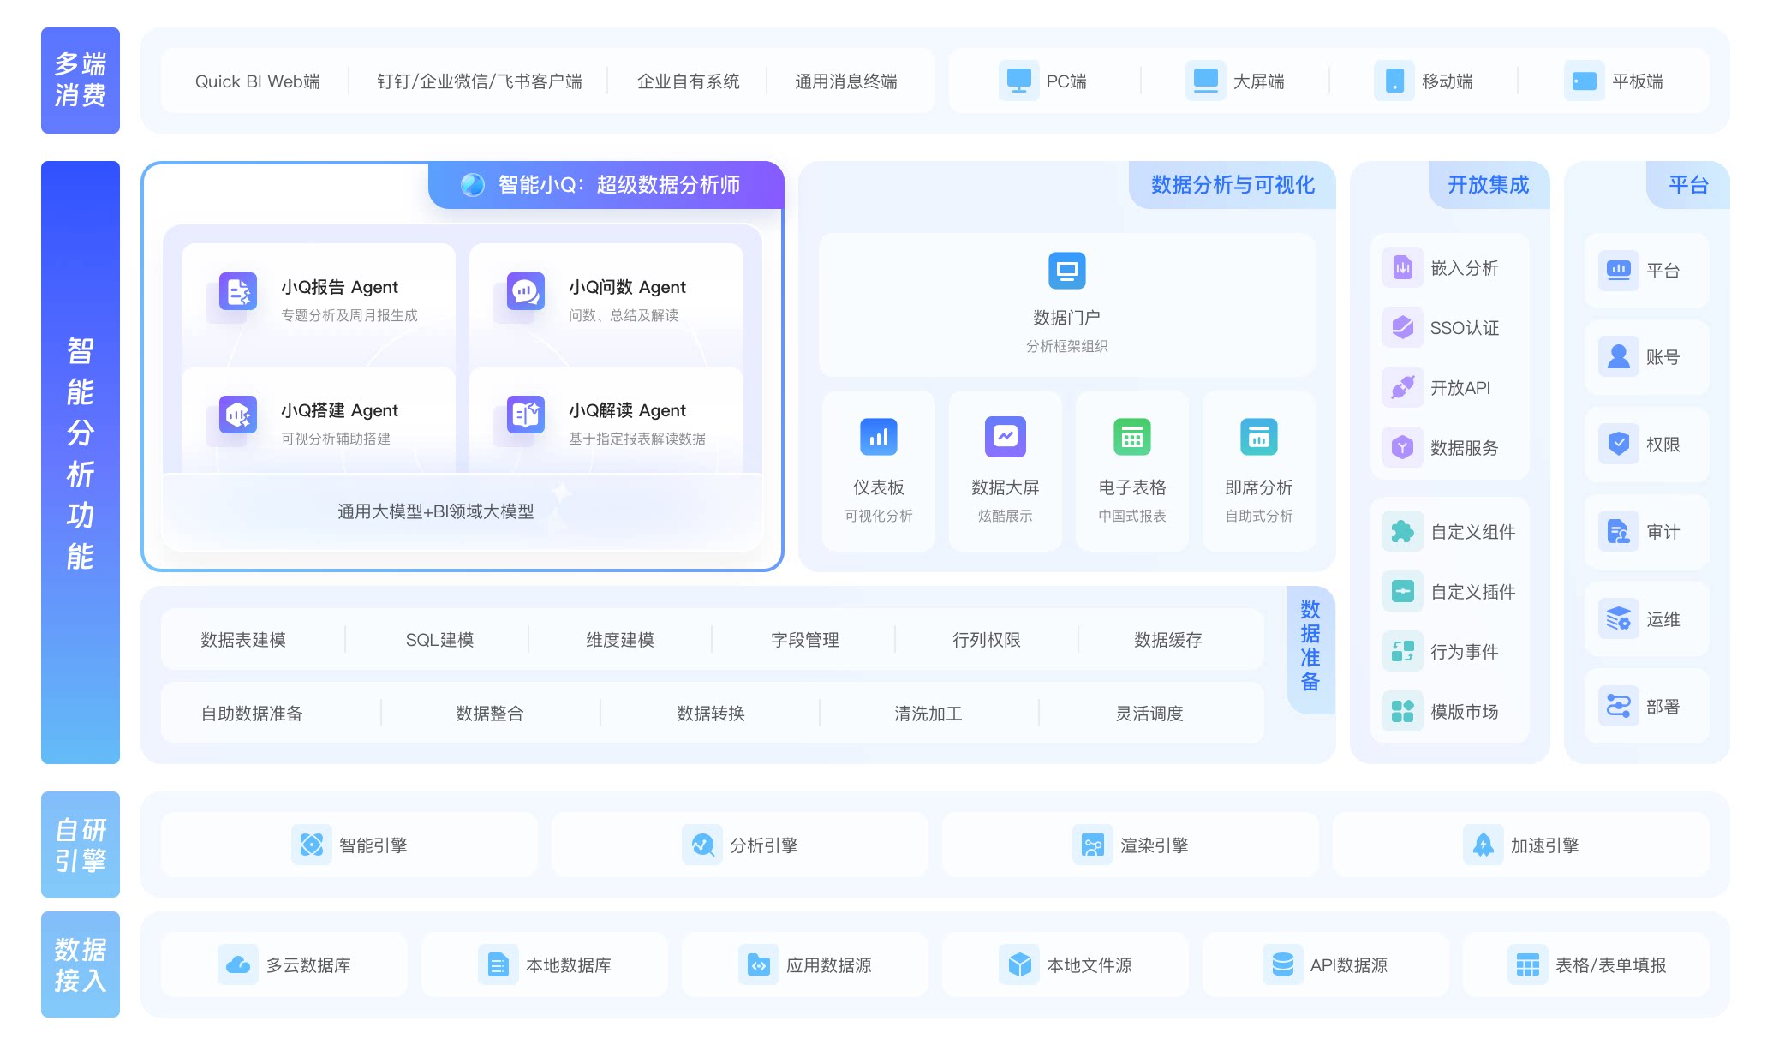This screenshot has height=1045, width=1785.
Task: Click the SQL建模 button
Action: click(439, 639)
